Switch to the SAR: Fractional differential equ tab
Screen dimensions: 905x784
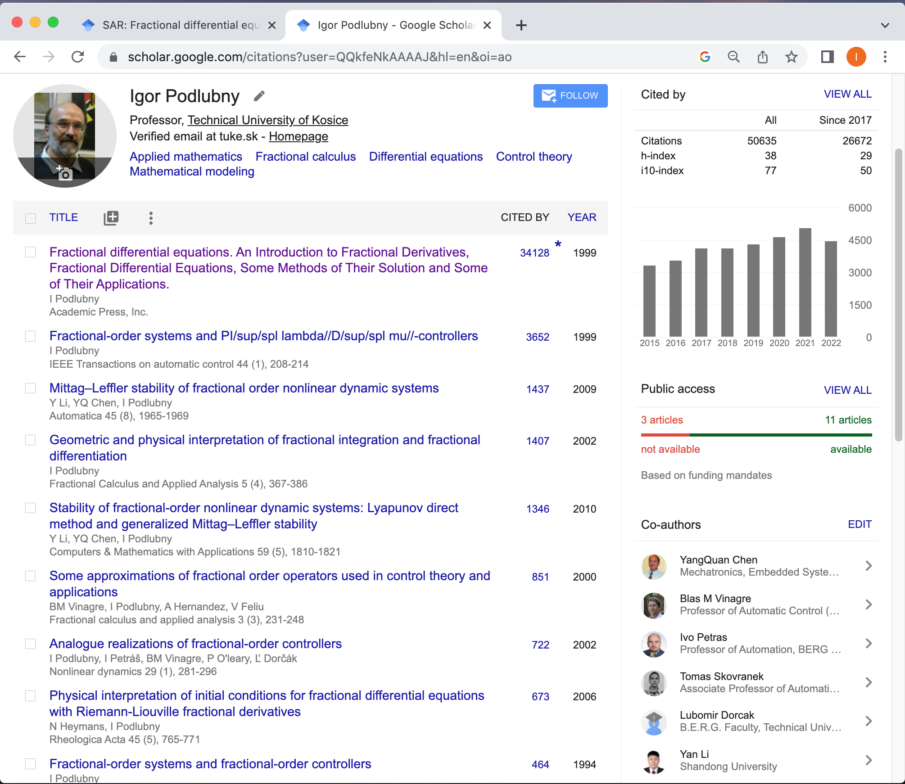pos(180,25)
